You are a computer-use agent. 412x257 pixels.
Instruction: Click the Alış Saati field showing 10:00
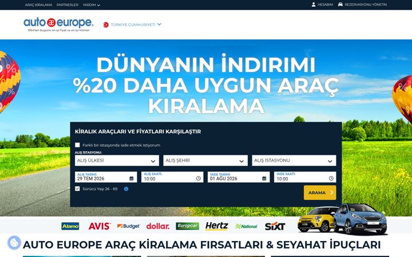pos(172,177)
